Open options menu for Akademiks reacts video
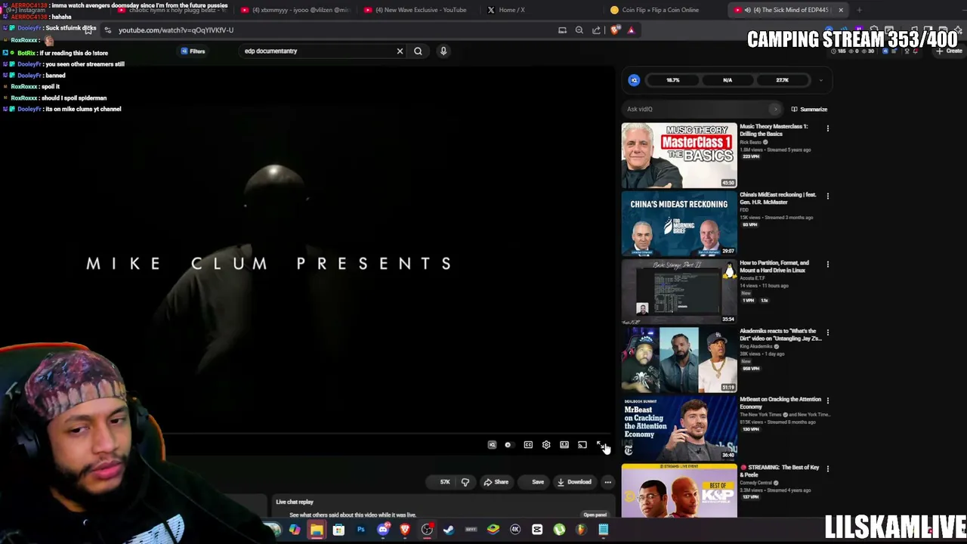The image size is (967, 544). [x=828, y=332]
